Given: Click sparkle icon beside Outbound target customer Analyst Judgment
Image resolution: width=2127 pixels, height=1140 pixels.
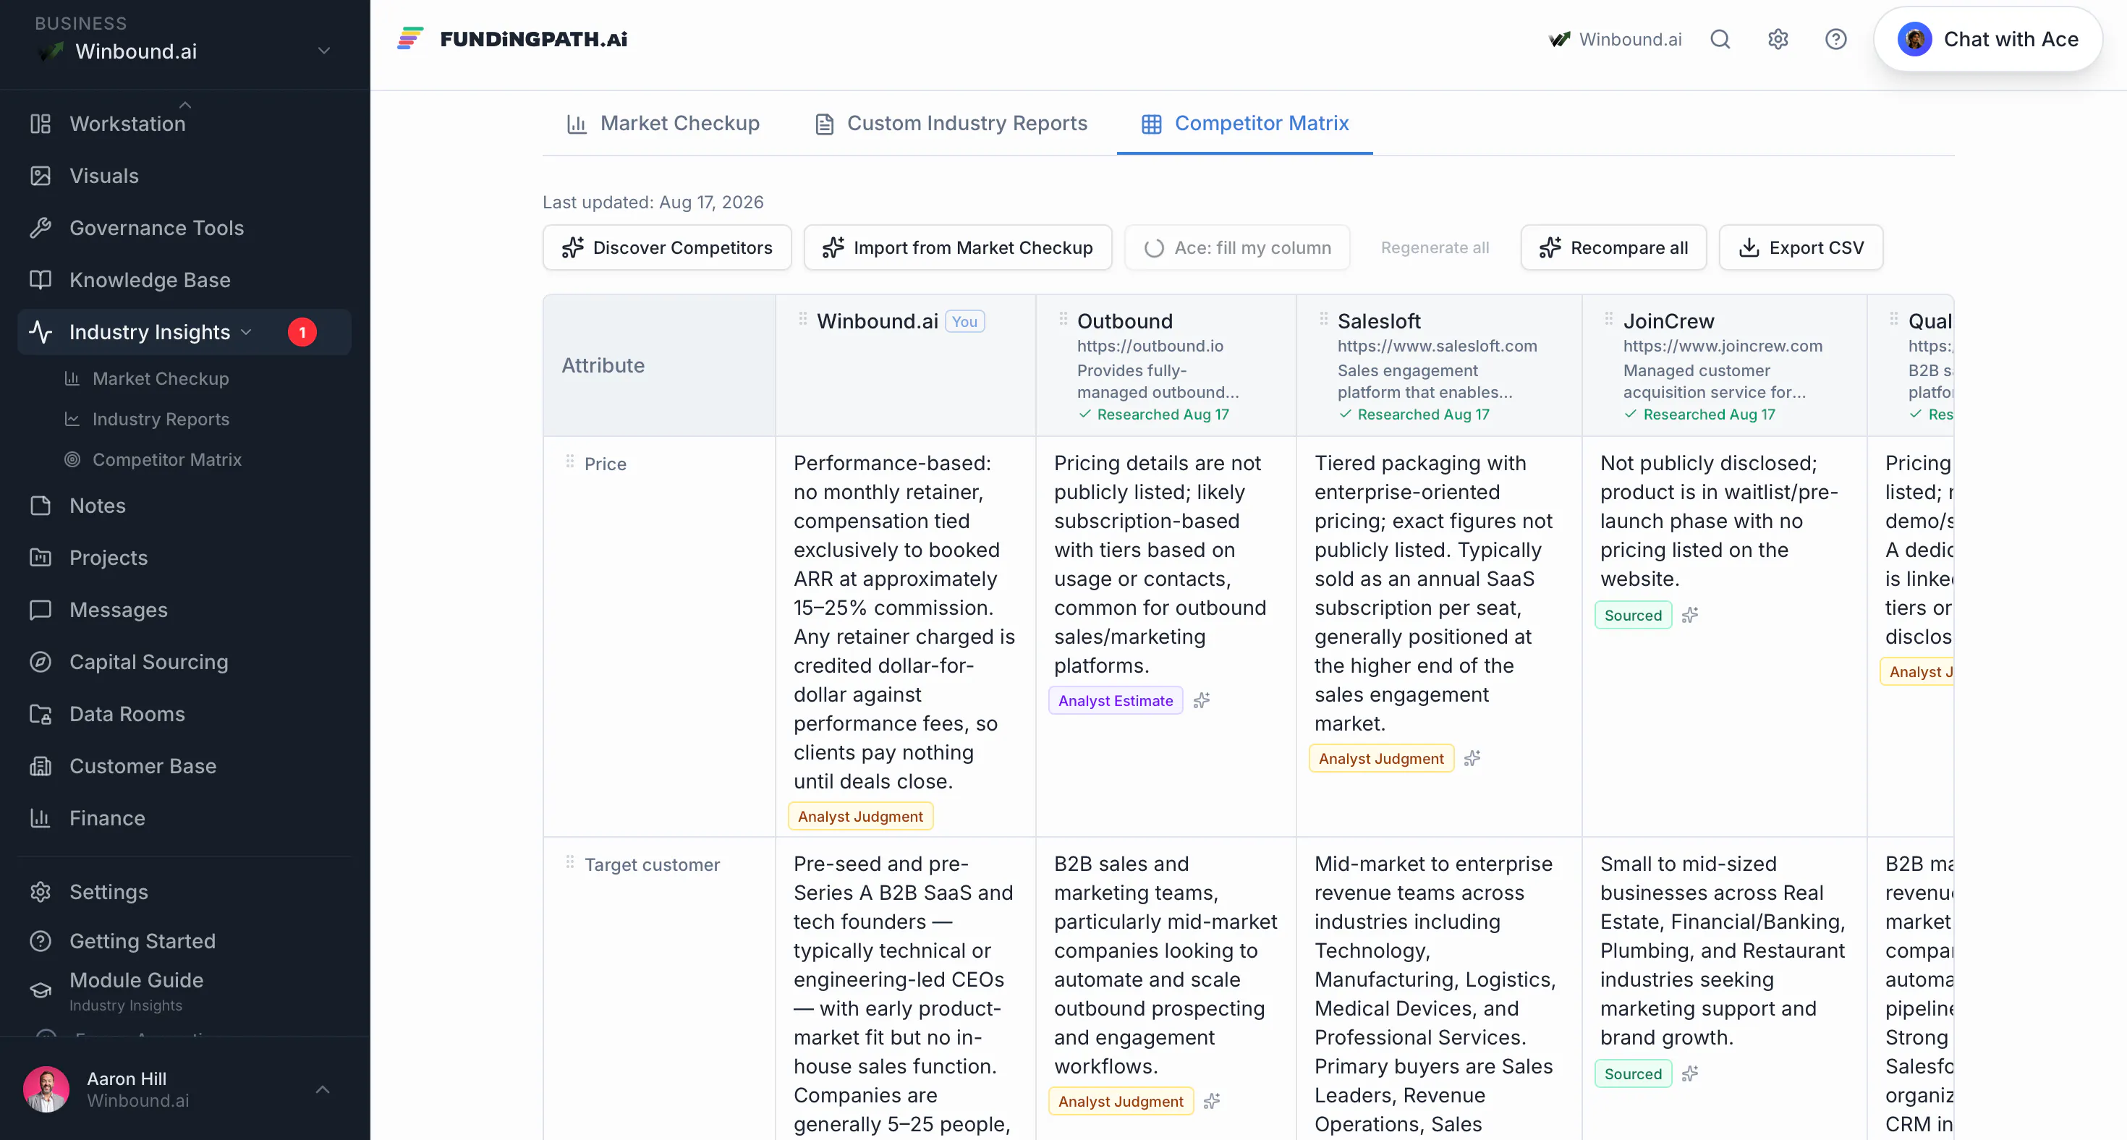Looking at the screenshot, I should (x=1211, y=1101).
